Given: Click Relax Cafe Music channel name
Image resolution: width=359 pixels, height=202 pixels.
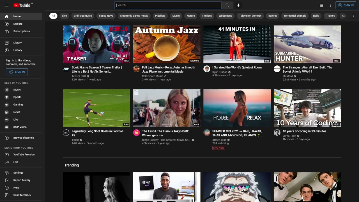Looking at the screenshot, I should click(x=153, y=76).
